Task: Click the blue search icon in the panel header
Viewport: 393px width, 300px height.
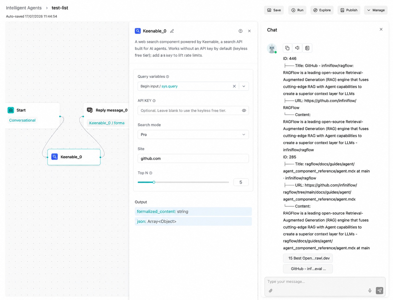Action: tap(138, 31)
